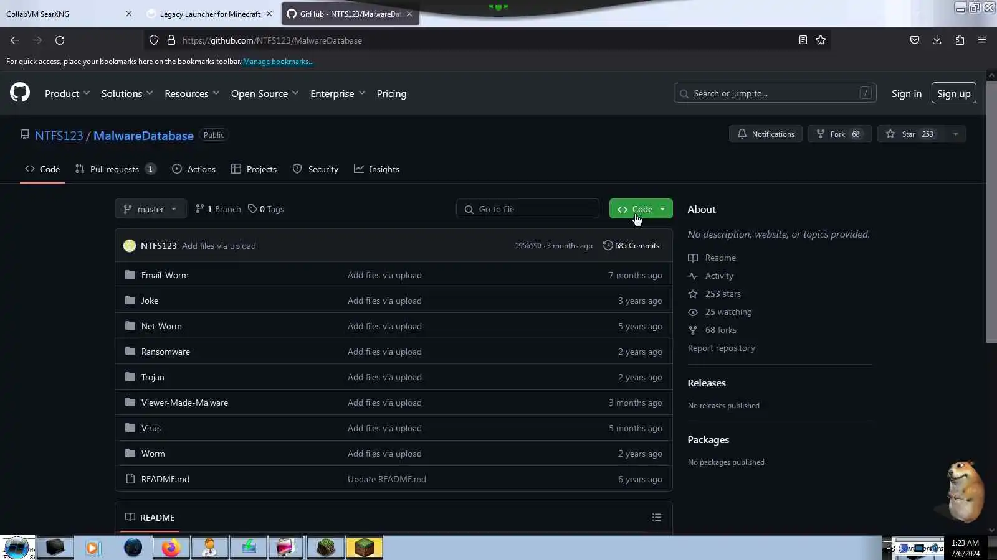The width and height of the screenshot is (997, 560).
Task: Open Windows Start menu orb
Action: pos(17,548)
